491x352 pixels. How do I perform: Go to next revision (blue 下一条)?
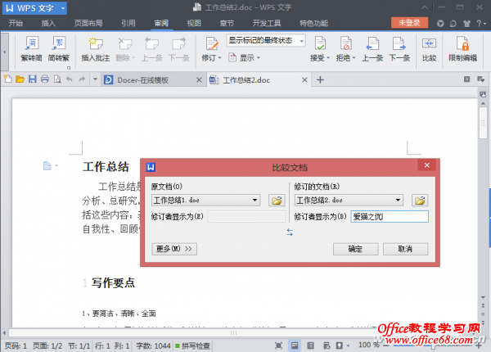coord(399,49)
